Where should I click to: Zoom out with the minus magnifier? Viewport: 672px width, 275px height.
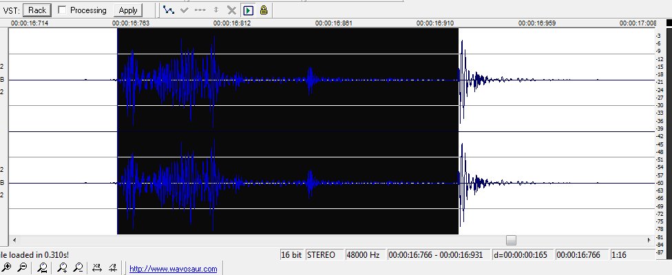[22, 267]
